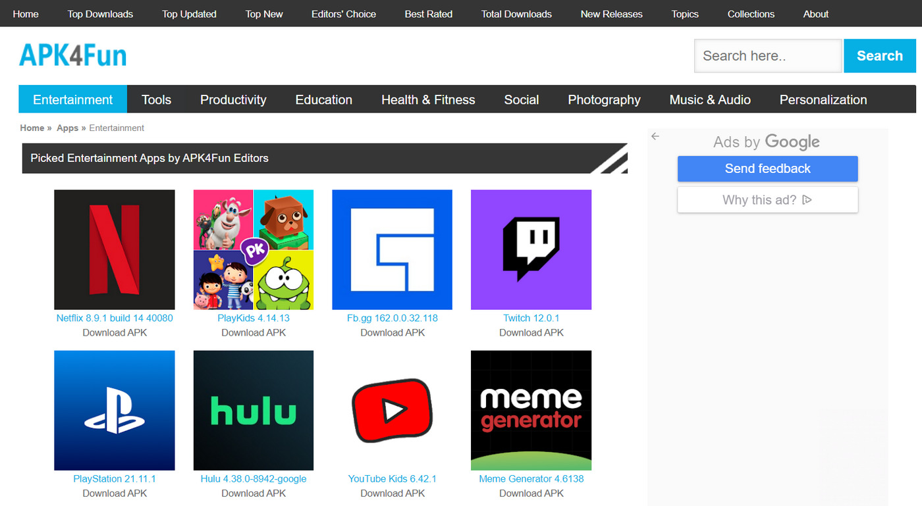Click the Picked Entertainment Apps heading text
Image resolution: width=922 pixels, height=506 pixels.
(x=149, y=158)
